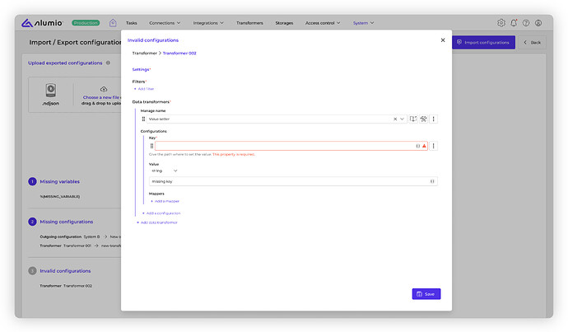Open the Tasks menu item
This screenshot has width=568, height=332.
pos(132,23)
